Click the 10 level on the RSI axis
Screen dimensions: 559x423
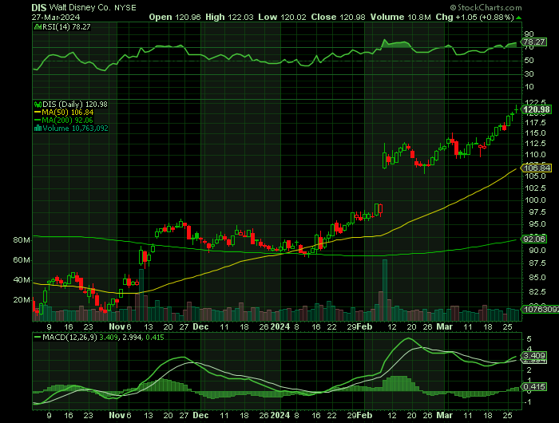pos(529,87)
